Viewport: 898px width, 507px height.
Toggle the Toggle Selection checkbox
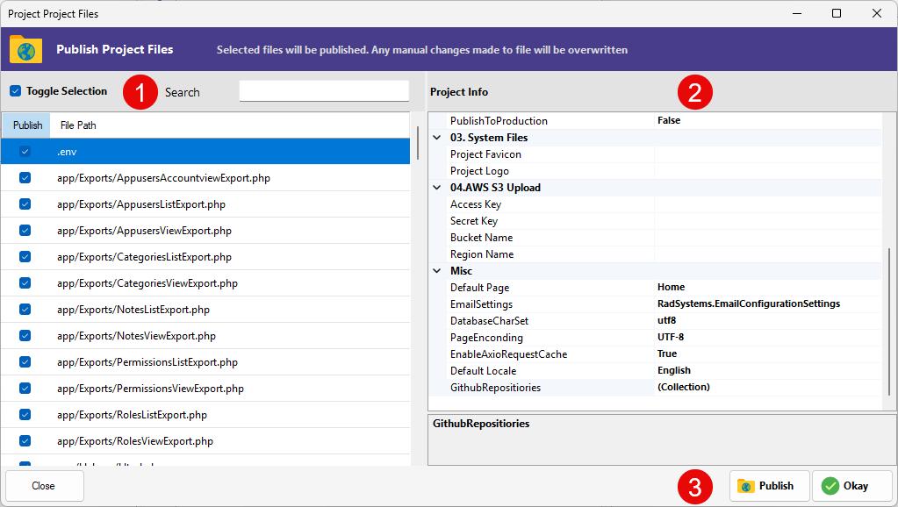coord(16,91)
